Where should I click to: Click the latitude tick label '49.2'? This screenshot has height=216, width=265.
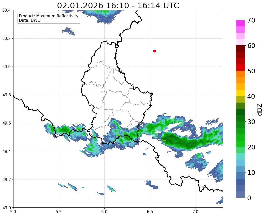tap(6, 179)
